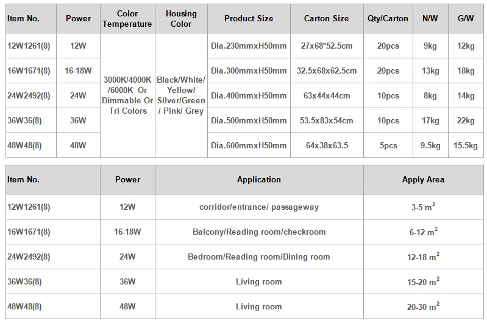Click the Housing Color column header
The width and height of the screenshot is (487, 324).
coord(181,19)
